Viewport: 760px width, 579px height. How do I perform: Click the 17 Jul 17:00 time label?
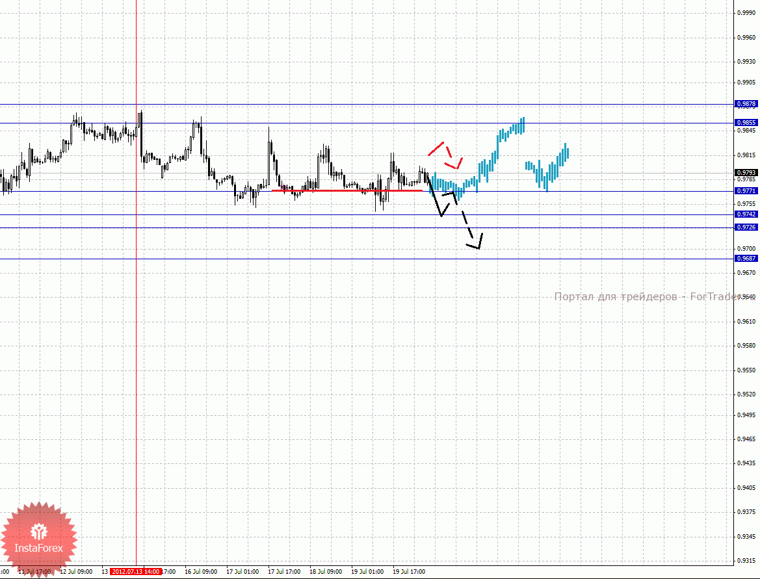(x=284, y=572)
